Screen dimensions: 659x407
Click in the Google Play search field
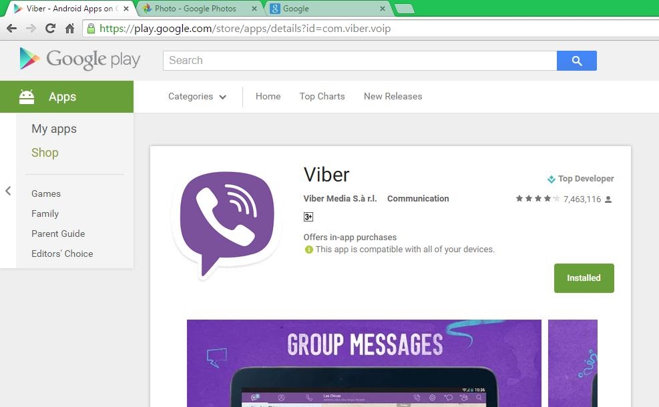[360, 61]
